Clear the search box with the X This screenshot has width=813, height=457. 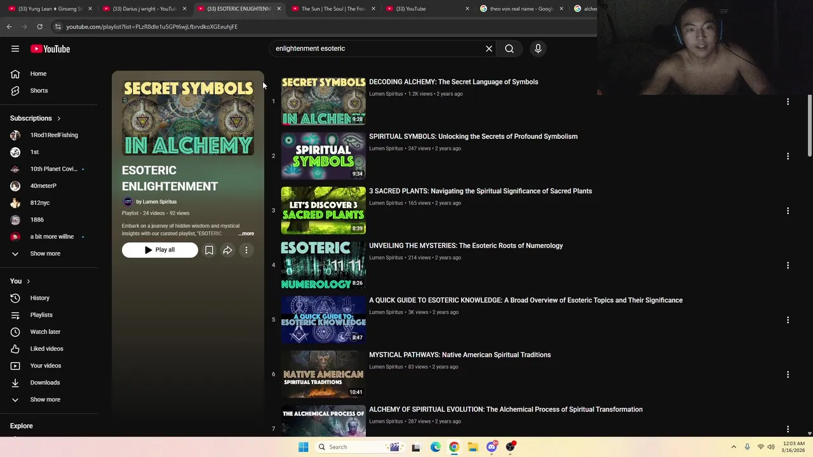coord(489,49)
